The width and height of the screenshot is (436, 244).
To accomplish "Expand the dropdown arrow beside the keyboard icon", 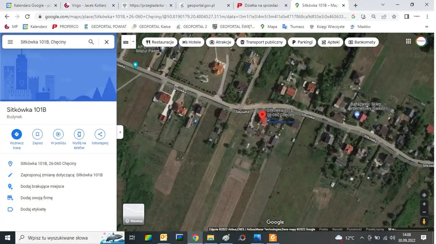I will click(x=133, y=42).
